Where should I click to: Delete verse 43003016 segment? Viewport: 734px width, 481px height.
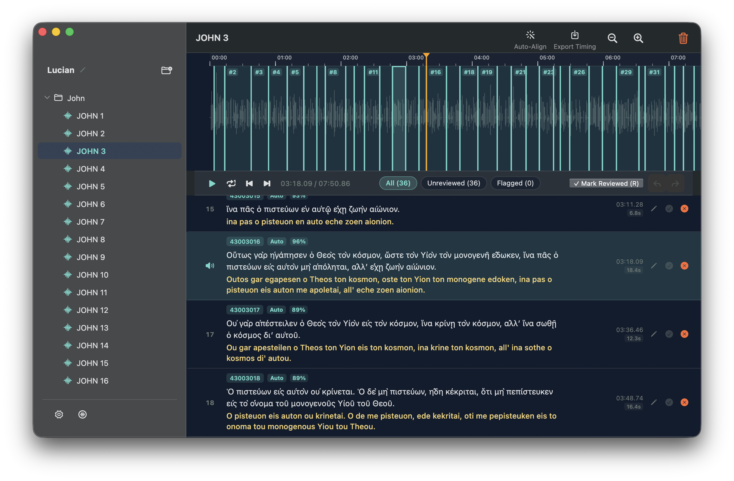coord(684,266)
